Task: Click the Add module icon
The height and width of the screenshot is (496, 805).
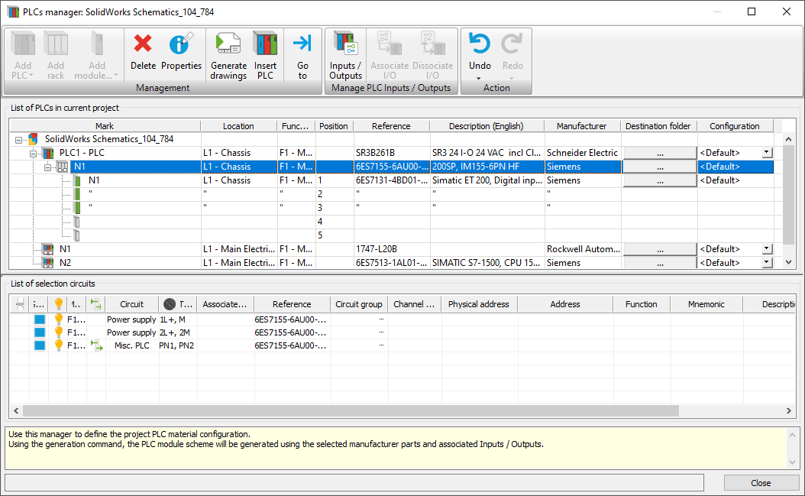Action: 96,44
